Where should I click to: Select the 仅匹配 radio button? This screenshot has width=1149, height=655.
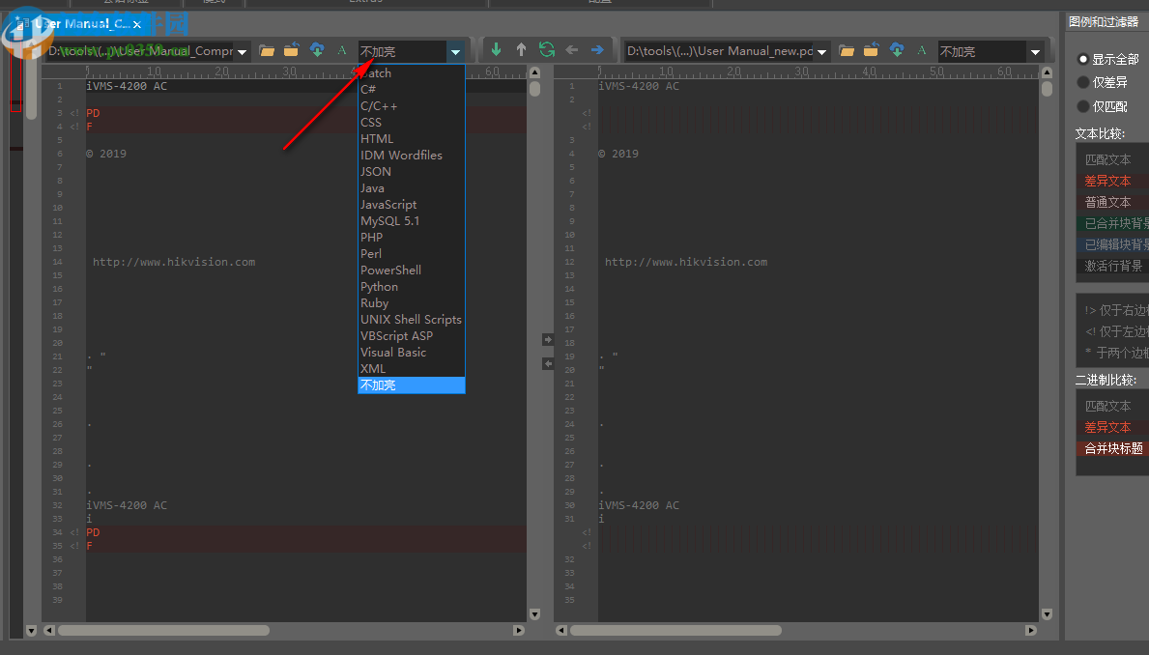click(1083, 106)
